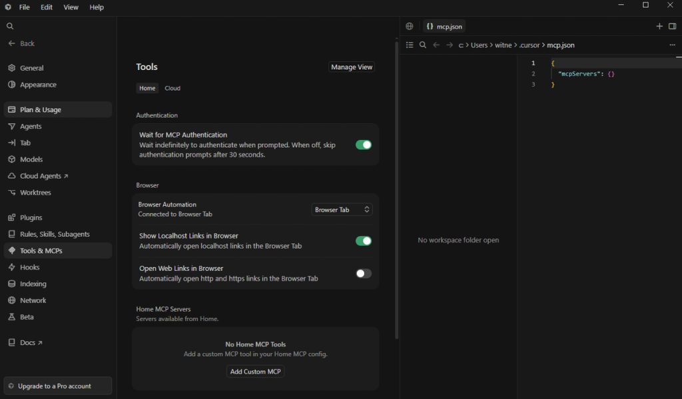Disable Wait for MCP Authentication toggle

click(x=364, y=145)
